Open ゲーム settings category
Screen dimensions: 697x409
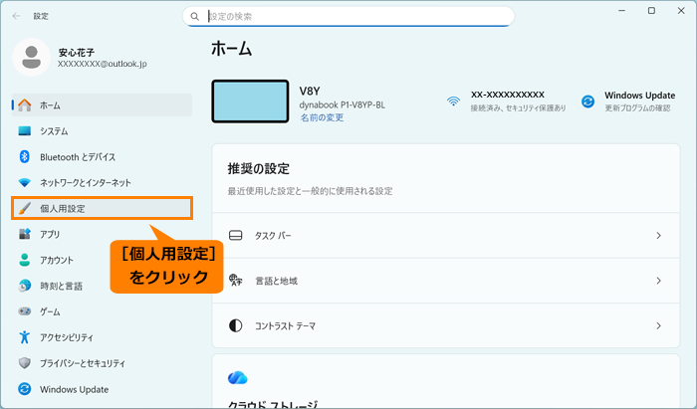click(x=103, y=311)
